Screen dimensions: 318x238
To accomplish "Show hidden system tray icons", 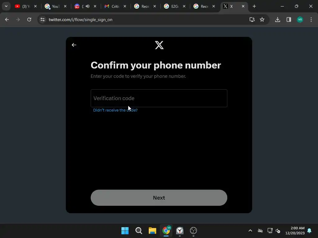I will (250, 231).
